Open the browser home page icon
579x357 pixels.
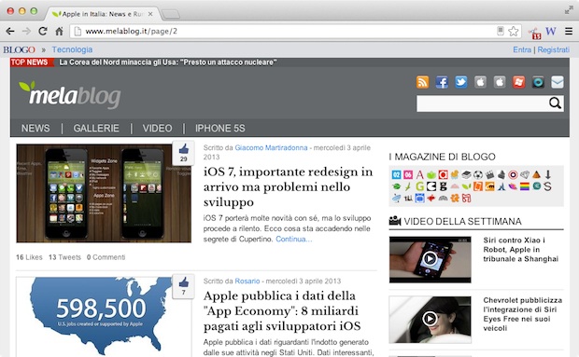tap(59, 32)
